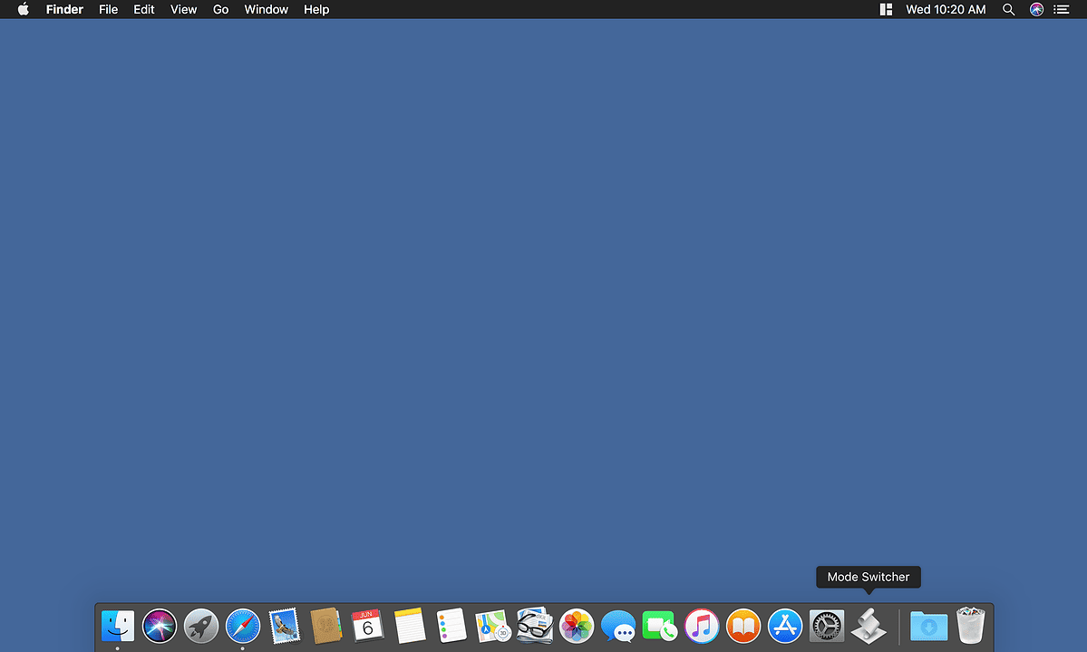Open the Mail stamp icon
The image size is (1087, 652).
285,626
